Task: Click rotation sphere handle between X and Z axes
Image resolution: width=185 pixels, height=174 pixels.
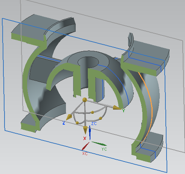Action: pos(77,123)
